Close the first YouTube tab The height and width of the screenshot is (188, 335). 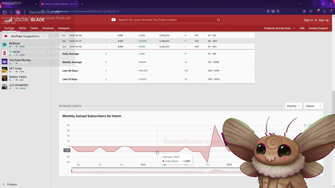[36, 4]
